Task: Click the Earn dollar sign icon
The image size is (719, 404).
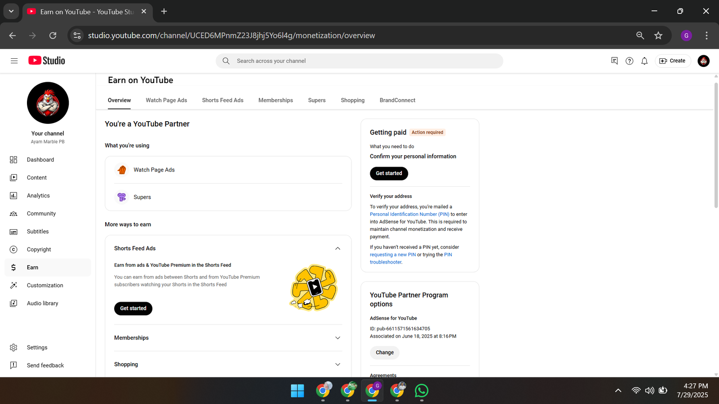Action: click(13, 268)
